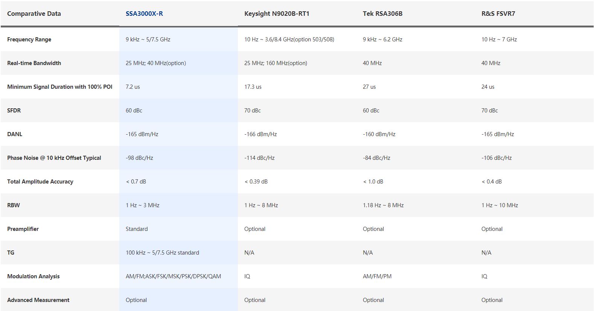Select SSA3000X-R's 60 dBc SFDR cell
Image resolution: width=594 pixels, height=311 pixels.
134,111
